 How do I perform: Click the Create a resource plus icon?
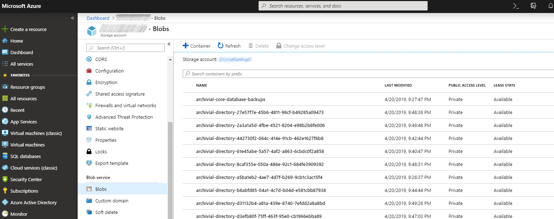[5, 29]
